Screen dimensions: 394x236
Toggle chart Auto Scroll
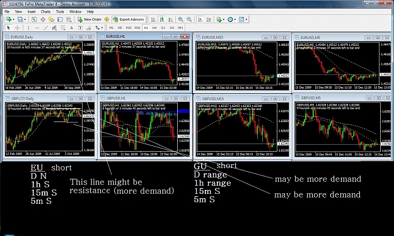point(200,20)
